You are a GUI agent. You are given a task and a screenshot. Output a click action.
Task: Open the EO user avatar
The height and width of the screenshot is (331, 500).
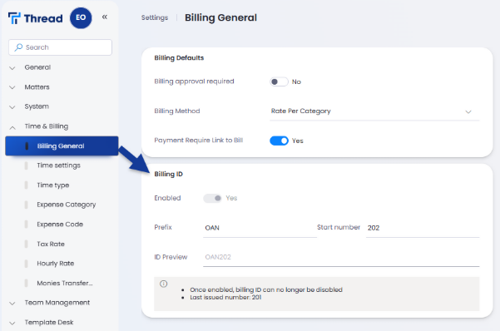coord(81,17)
